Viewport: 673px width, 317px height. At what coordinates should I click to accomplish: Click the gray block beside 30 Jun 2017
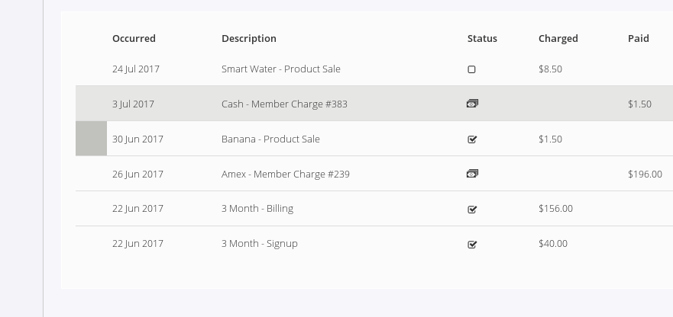coord(91,139)
